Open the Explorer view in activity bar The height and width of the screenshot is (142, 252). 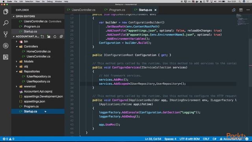pos(6,11)
